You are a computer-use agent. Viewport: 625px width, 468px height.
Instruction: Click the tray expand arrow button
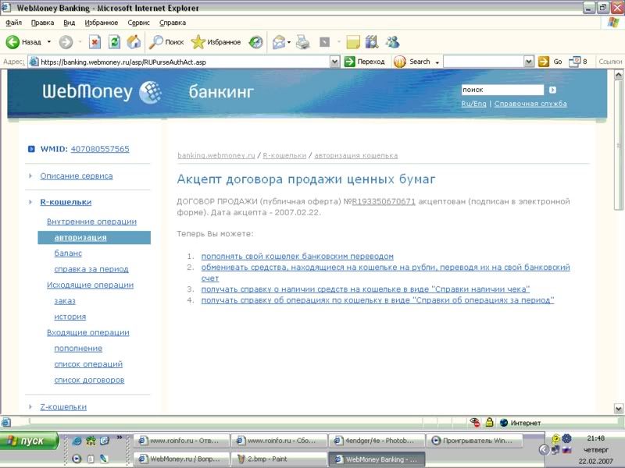544,450
